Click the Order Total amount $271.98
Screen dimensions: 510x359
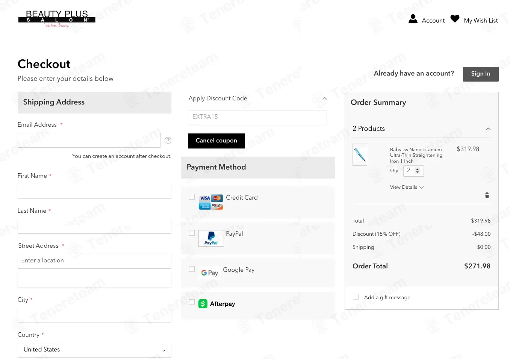click(x=477, y=266)
